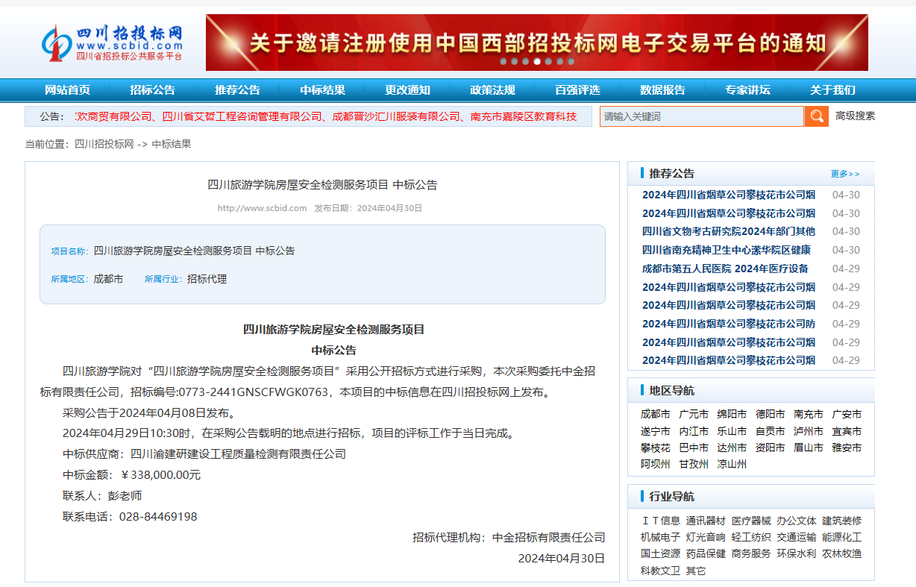
Task: Open the 通讯器材 industry category
Action: pyautogui.click(x=706, y=521)
